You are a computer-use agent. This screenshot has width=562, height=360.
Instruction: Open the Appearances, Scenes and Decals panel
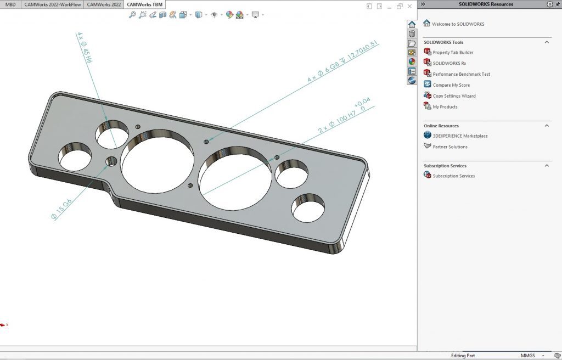coord(412,61)
